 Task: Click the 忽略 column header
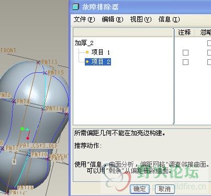pos(206,32)
